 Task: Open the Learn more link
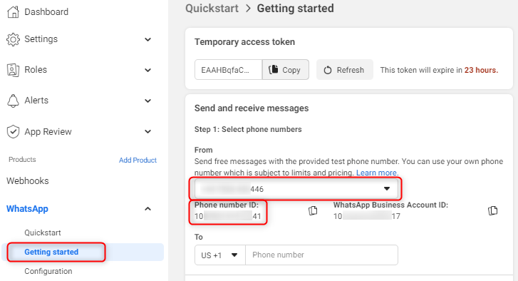click(x=377, y=173)
